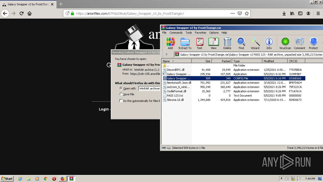
Task: Open the Find tool in WinRAR
Action: (x=241, y=43)
